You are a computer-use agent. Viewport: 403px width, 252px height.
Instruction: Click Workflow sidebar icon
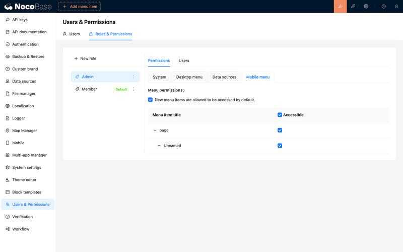(8, 229)
